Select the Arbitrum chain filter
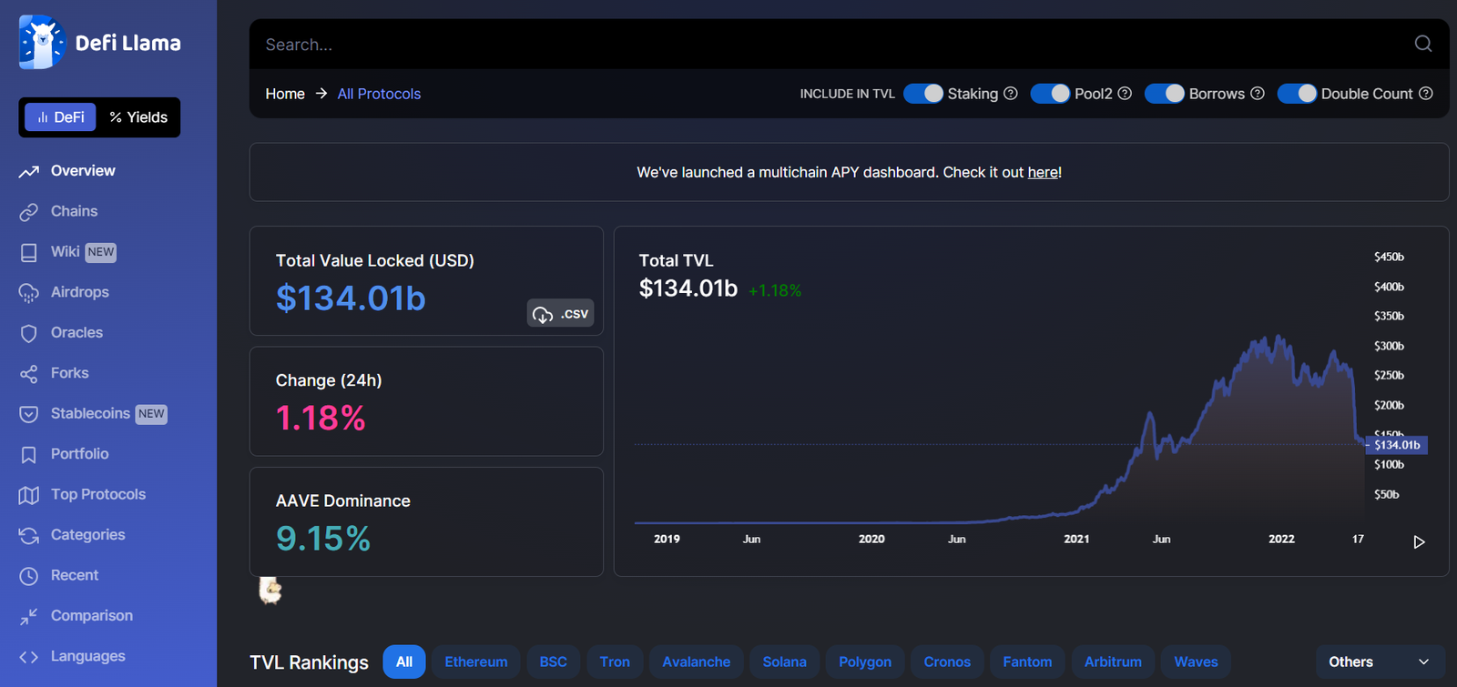 coord(1113,662)
